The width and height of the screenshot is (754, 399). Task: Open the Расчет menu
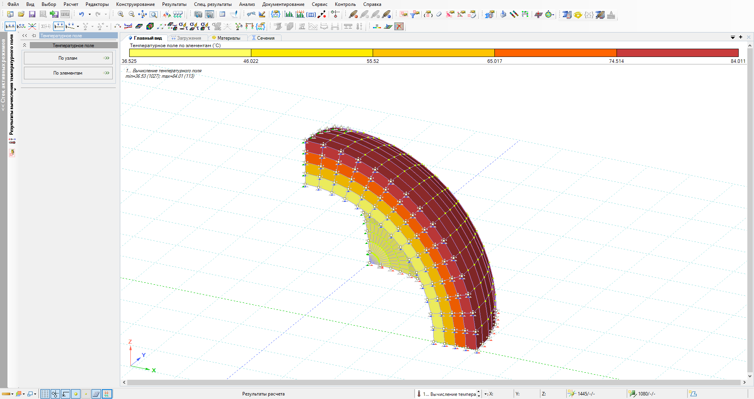click(x=71, y=4)
